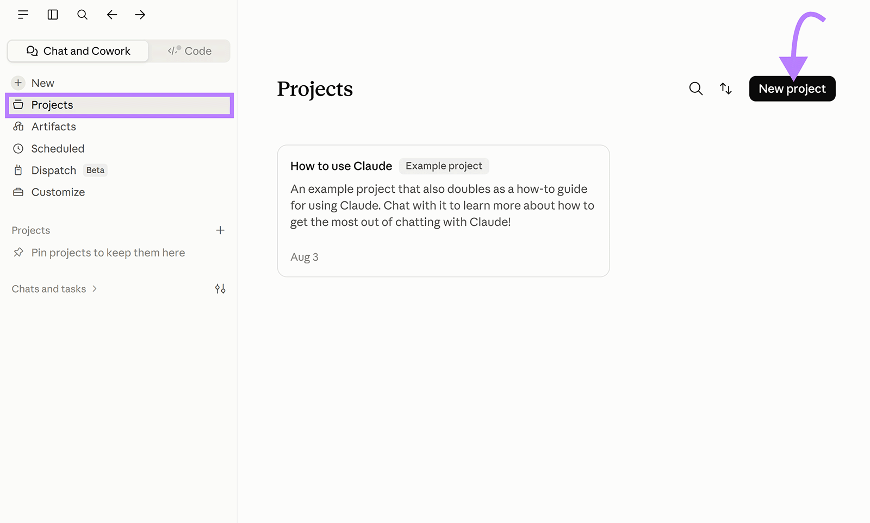Click the Dispatch icon in sidebar
Screen dimensions: 870x523
[18, 170]
